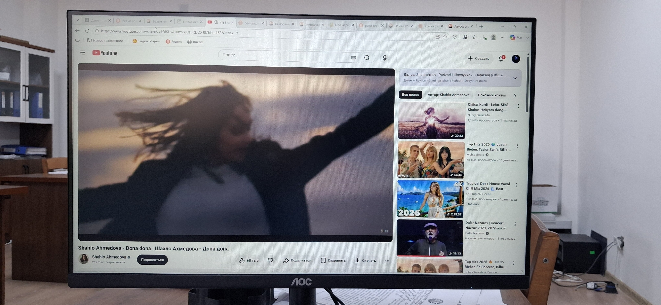The height and width of the screenshot is (305, 661).
Task: Open options for Mohib Beats Top Hits video
Action: (x=517, y=146)
